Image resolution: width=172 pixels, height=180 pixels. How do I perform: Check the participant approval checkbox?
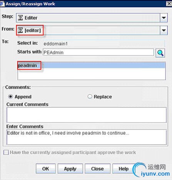pos(6,152)
